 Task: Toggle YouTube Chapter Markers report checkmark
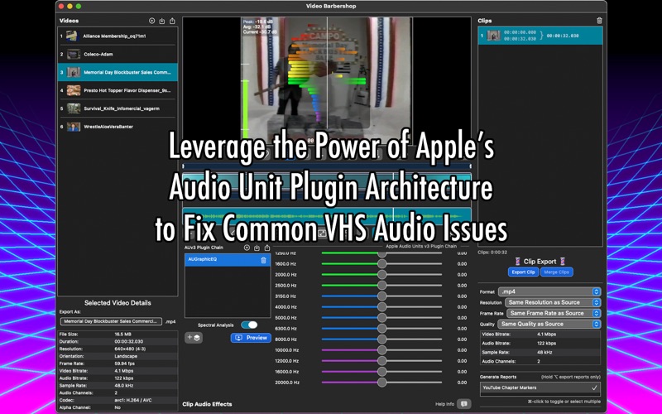click(x=594, y=388)
